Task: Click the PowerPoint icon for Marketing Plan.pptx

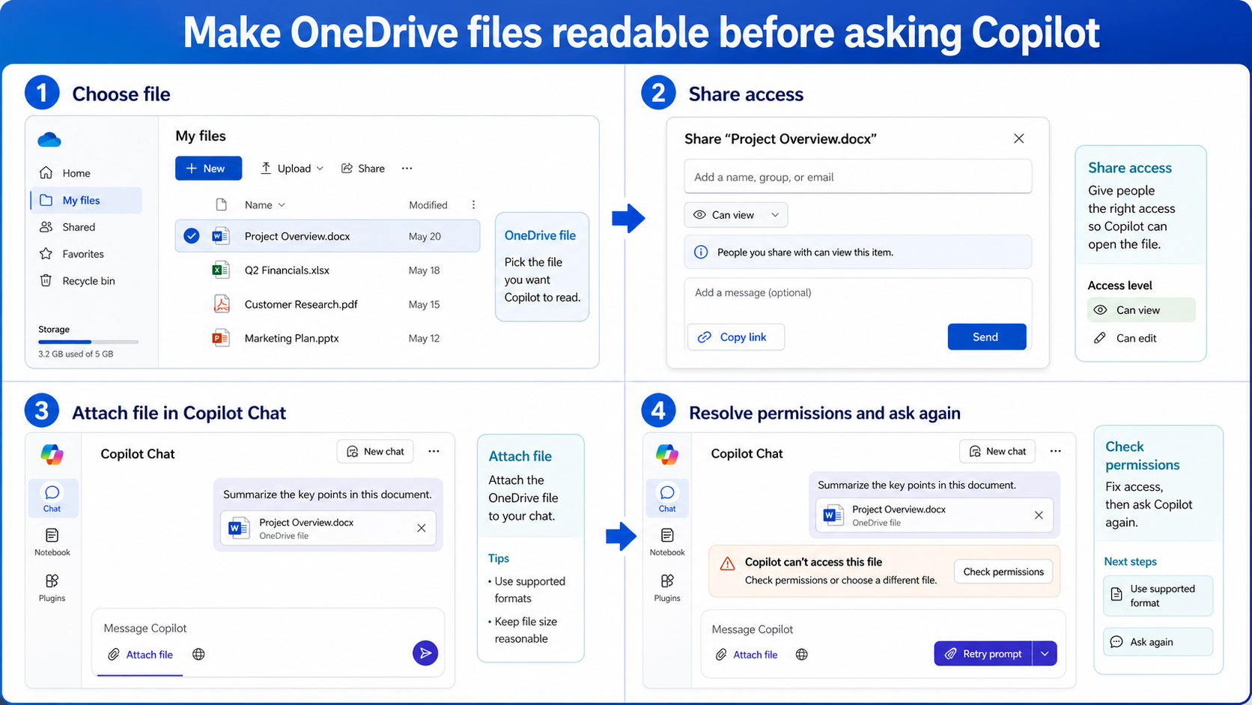Action: [x=220, y=338]
